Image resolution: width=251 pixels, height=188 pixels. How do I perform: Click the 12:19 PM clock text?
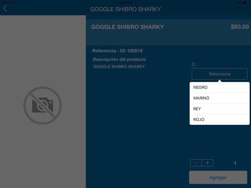click(x=126, y=3)
